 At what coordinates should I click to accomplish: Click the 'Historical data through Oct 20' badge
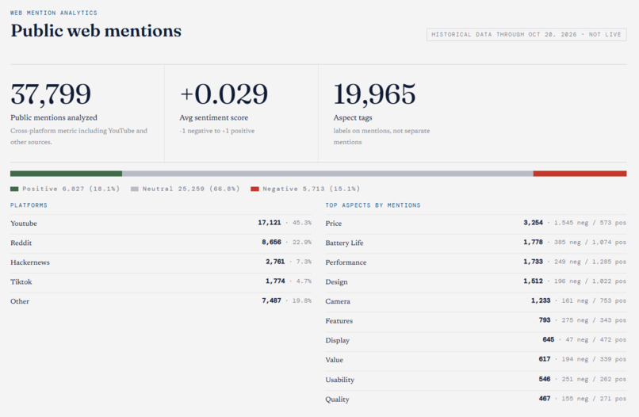tap(526, 35)
